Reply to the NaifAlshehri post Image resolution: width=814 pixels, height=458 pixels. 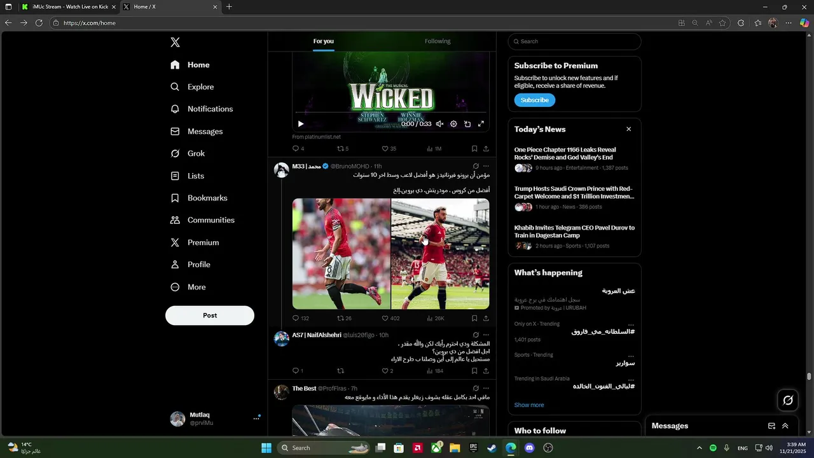[297, 371]
